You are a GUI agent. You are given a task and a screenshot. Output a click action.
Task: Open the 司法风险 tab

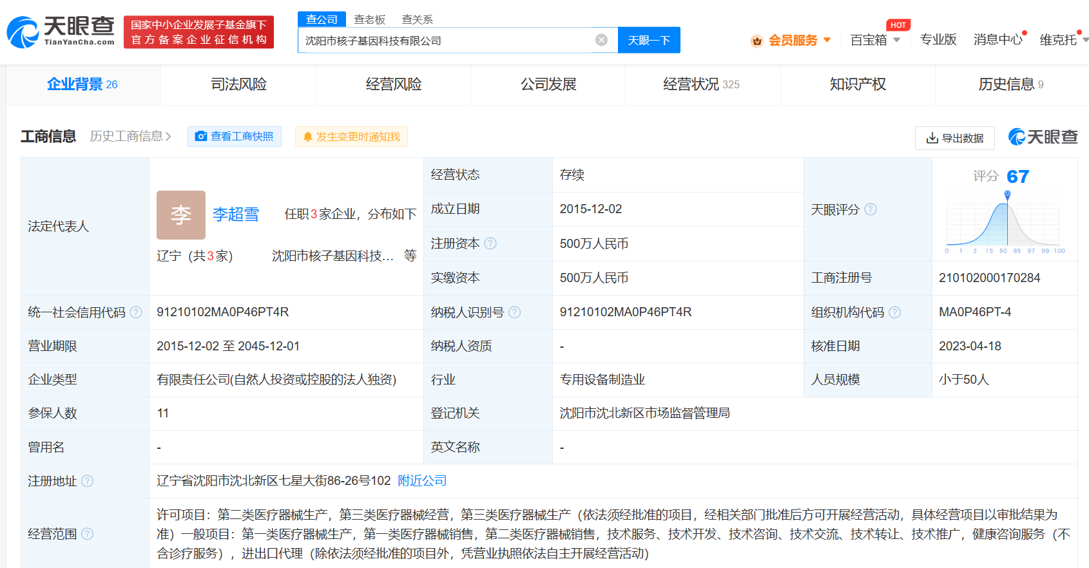click(x=238, y=84)
